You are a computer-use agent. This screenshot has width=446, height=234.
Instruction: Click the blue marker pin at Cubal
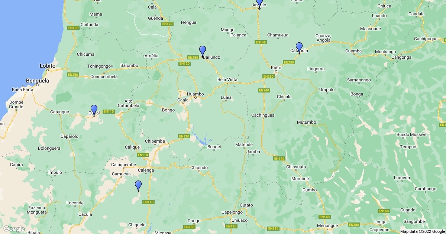pyautogui.click(x=94, y=110)
